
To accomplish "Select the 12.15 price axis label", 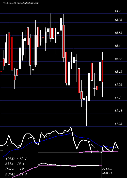I will coord(118,72).
